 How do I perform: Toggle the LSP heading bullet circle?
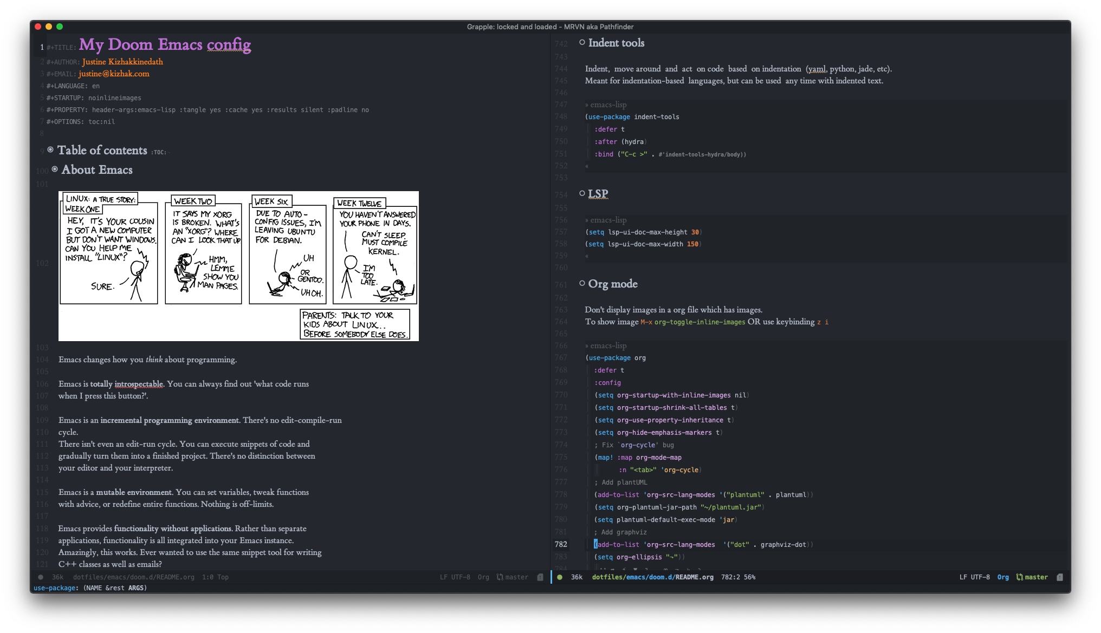[x=582, y=193]
